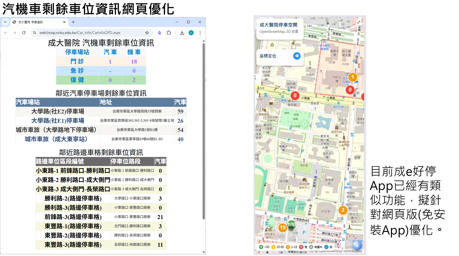Image resolution: width=459 pixels, height=256 pixels.
Task: Click the browser forward arrow
Action: [15, 33]
